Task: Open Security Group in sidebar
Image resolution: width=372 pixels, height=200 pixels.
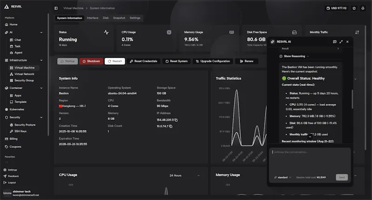Action: [x=24, y=81]
